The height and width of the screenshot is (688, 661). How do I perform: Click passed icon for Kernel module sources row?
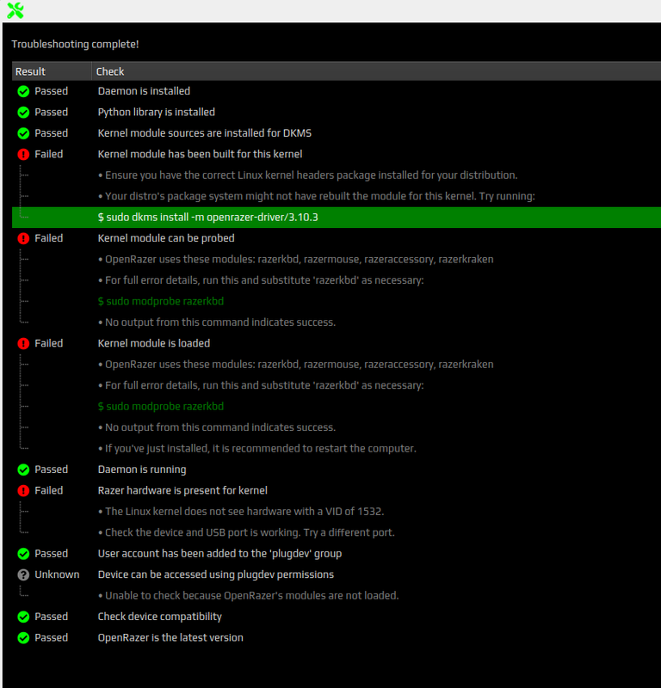click(23, 133)
